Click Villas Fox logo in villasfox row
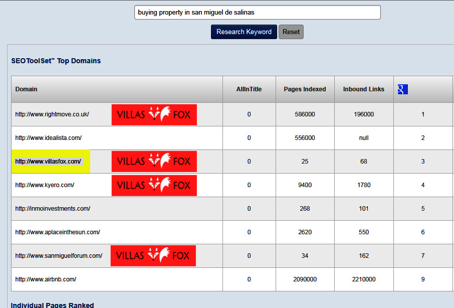Image resolution: width=454 pixels, height=308 pixels. point(154,162)
